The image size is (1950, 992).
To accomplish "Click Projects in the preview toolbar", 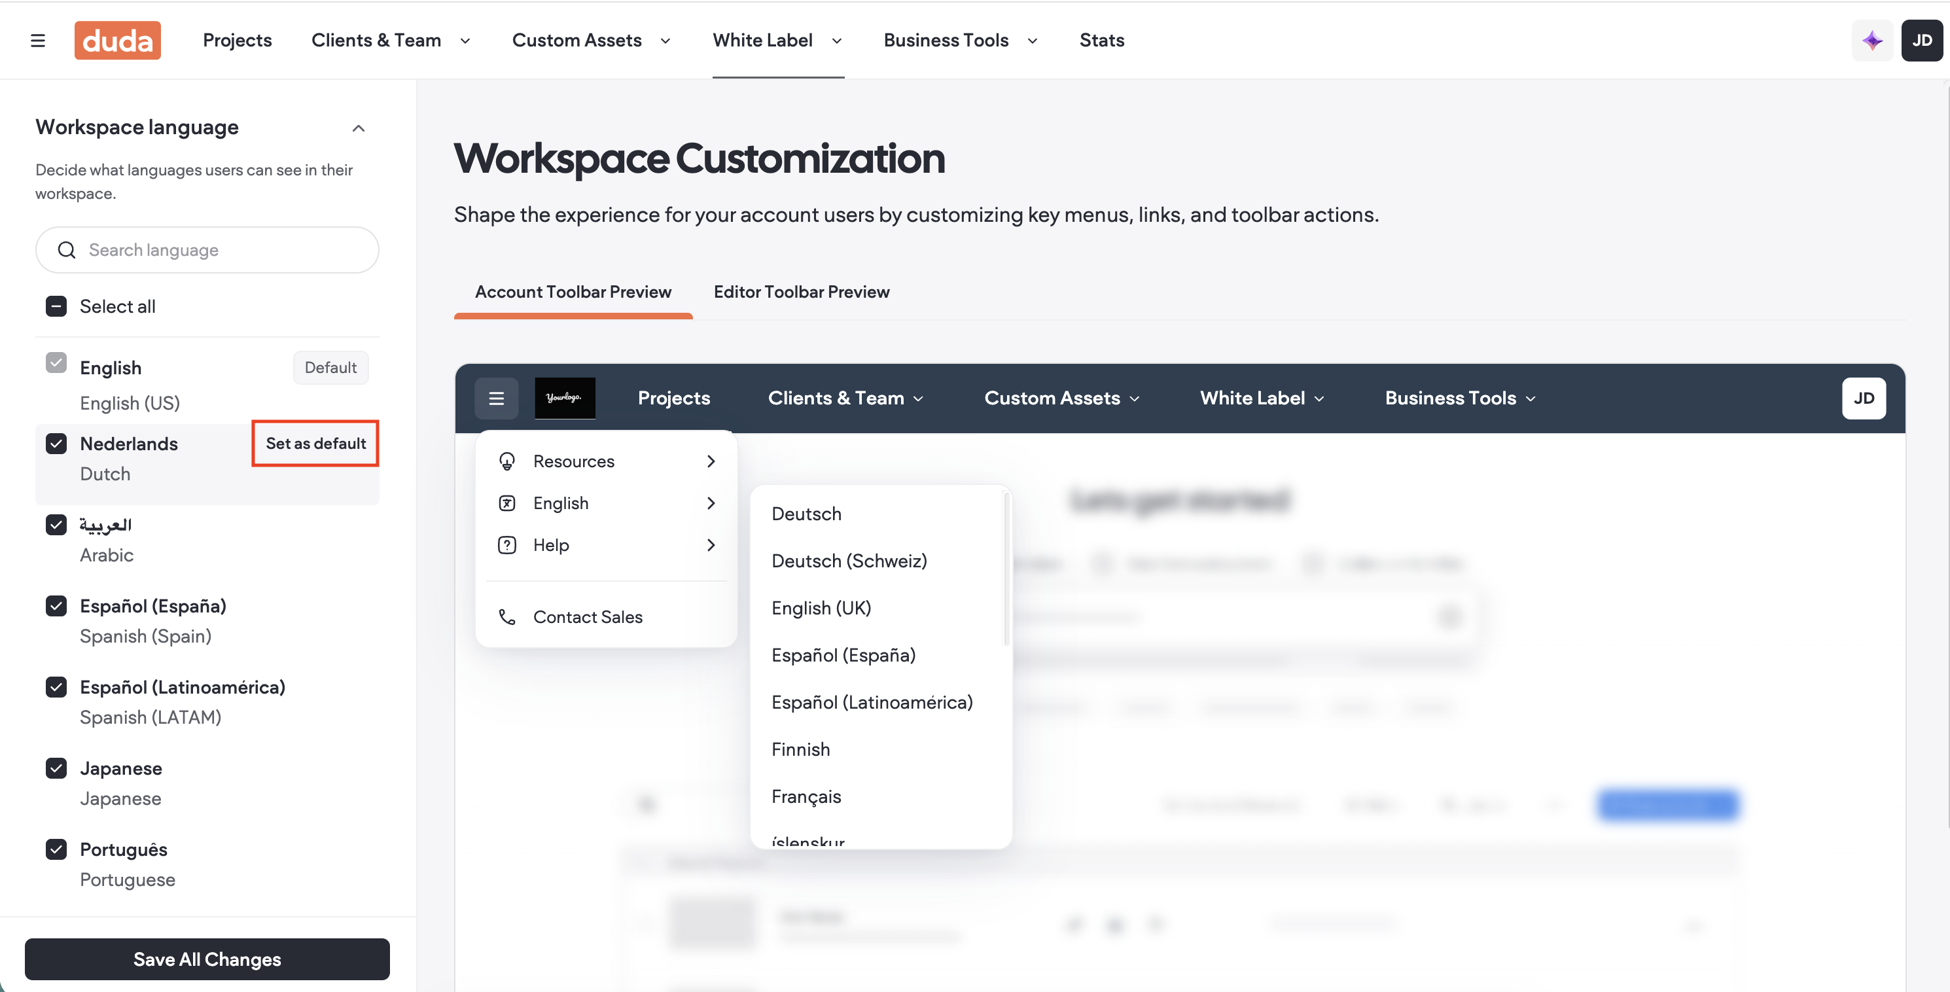I will pos(674,399).
